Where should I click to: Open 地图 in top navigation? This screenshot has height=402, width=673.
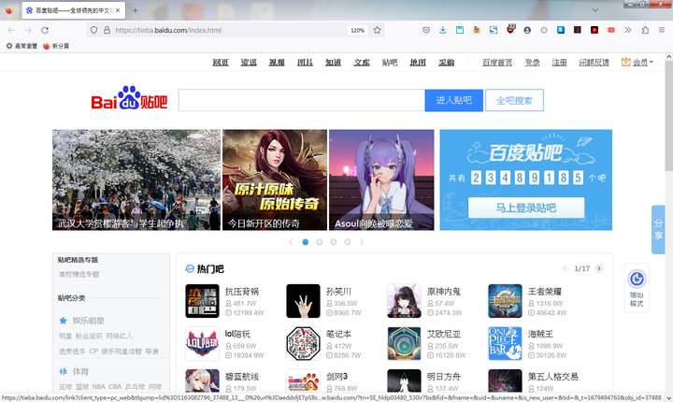click(418, 63)
